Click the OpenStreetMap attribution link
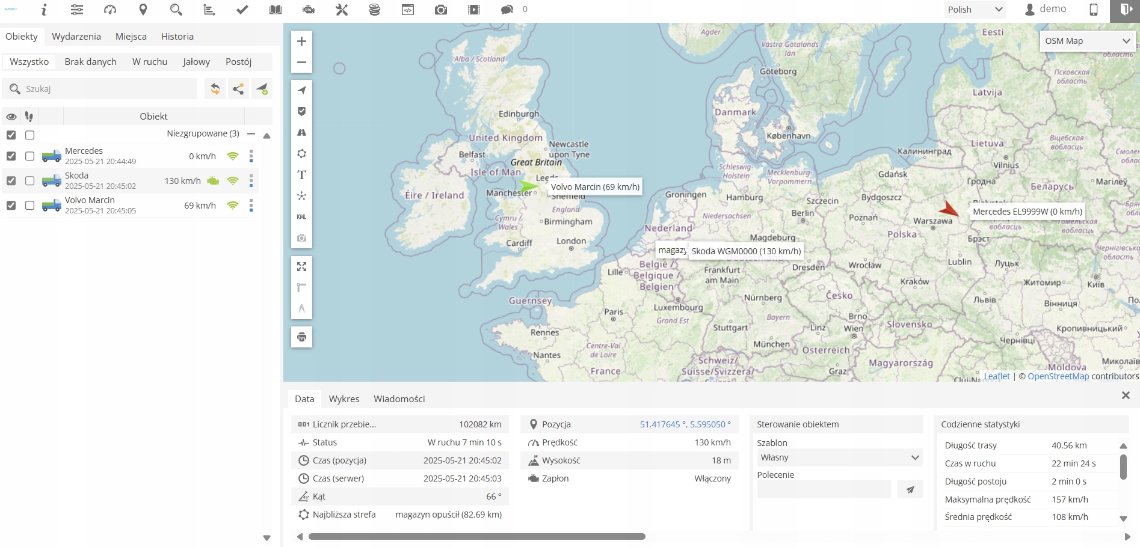1140x547 pixels. coord(1058,376)
